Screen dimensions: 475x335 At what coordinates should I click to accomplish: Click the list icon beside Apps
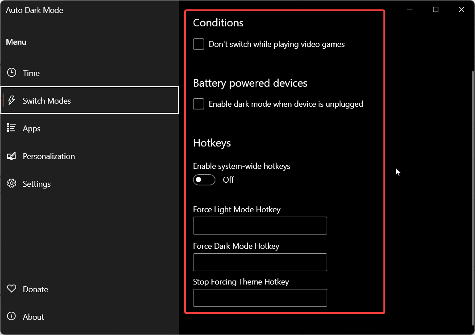12,128
